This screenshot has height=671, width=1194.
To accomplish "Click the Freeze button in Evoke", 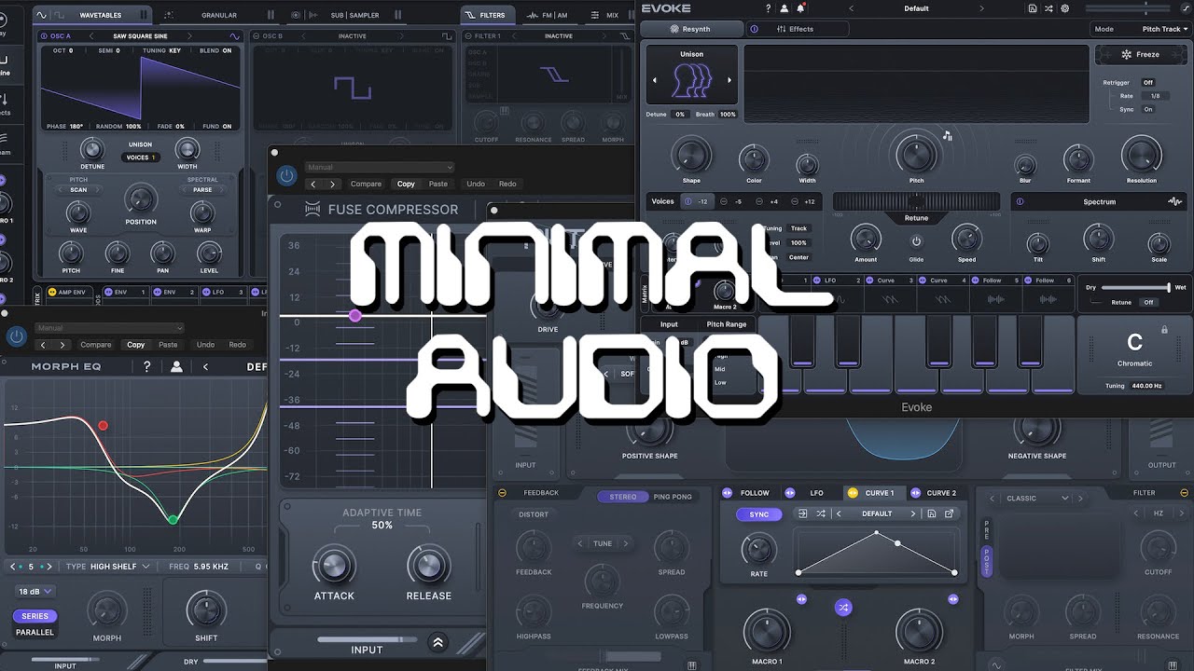I will (1141, 54).
